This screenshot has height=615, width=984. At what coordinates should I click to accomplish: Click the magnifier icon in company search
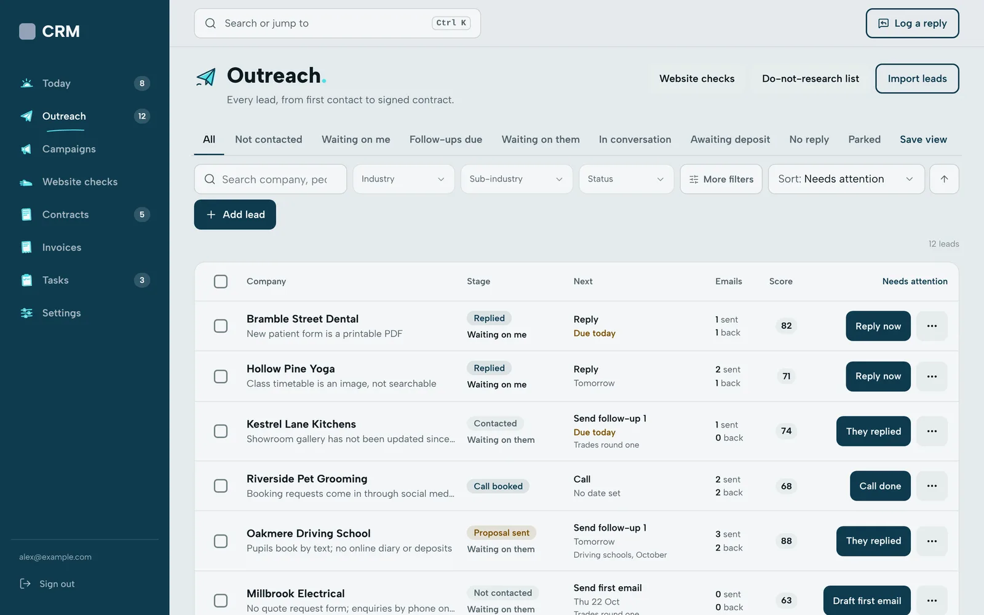click(210, 179)
